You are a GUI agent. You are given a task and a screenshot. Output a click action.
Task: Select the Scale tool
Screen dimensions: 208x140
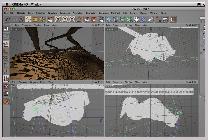[35, 20]
